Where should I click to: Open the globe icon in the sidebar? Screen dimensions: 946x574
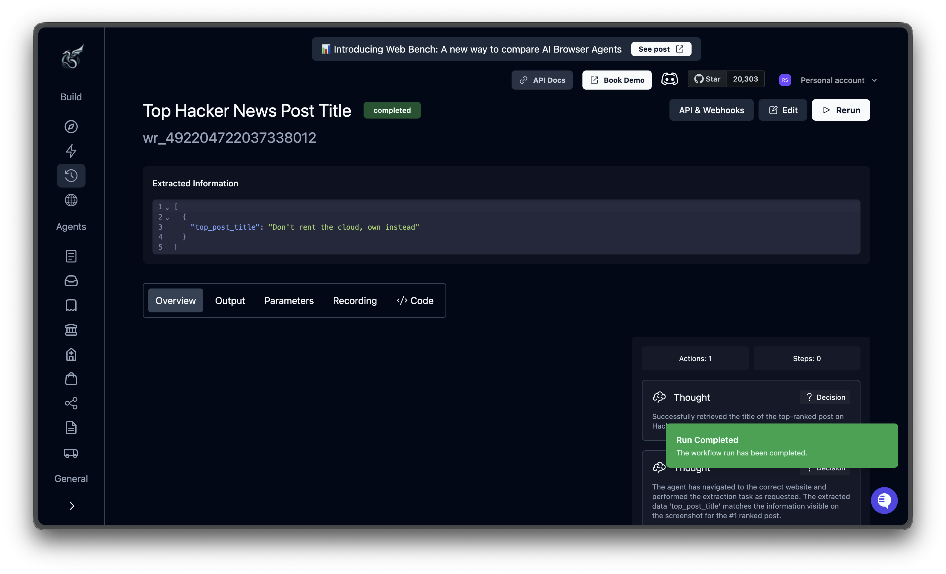click(x=71, y=200)
